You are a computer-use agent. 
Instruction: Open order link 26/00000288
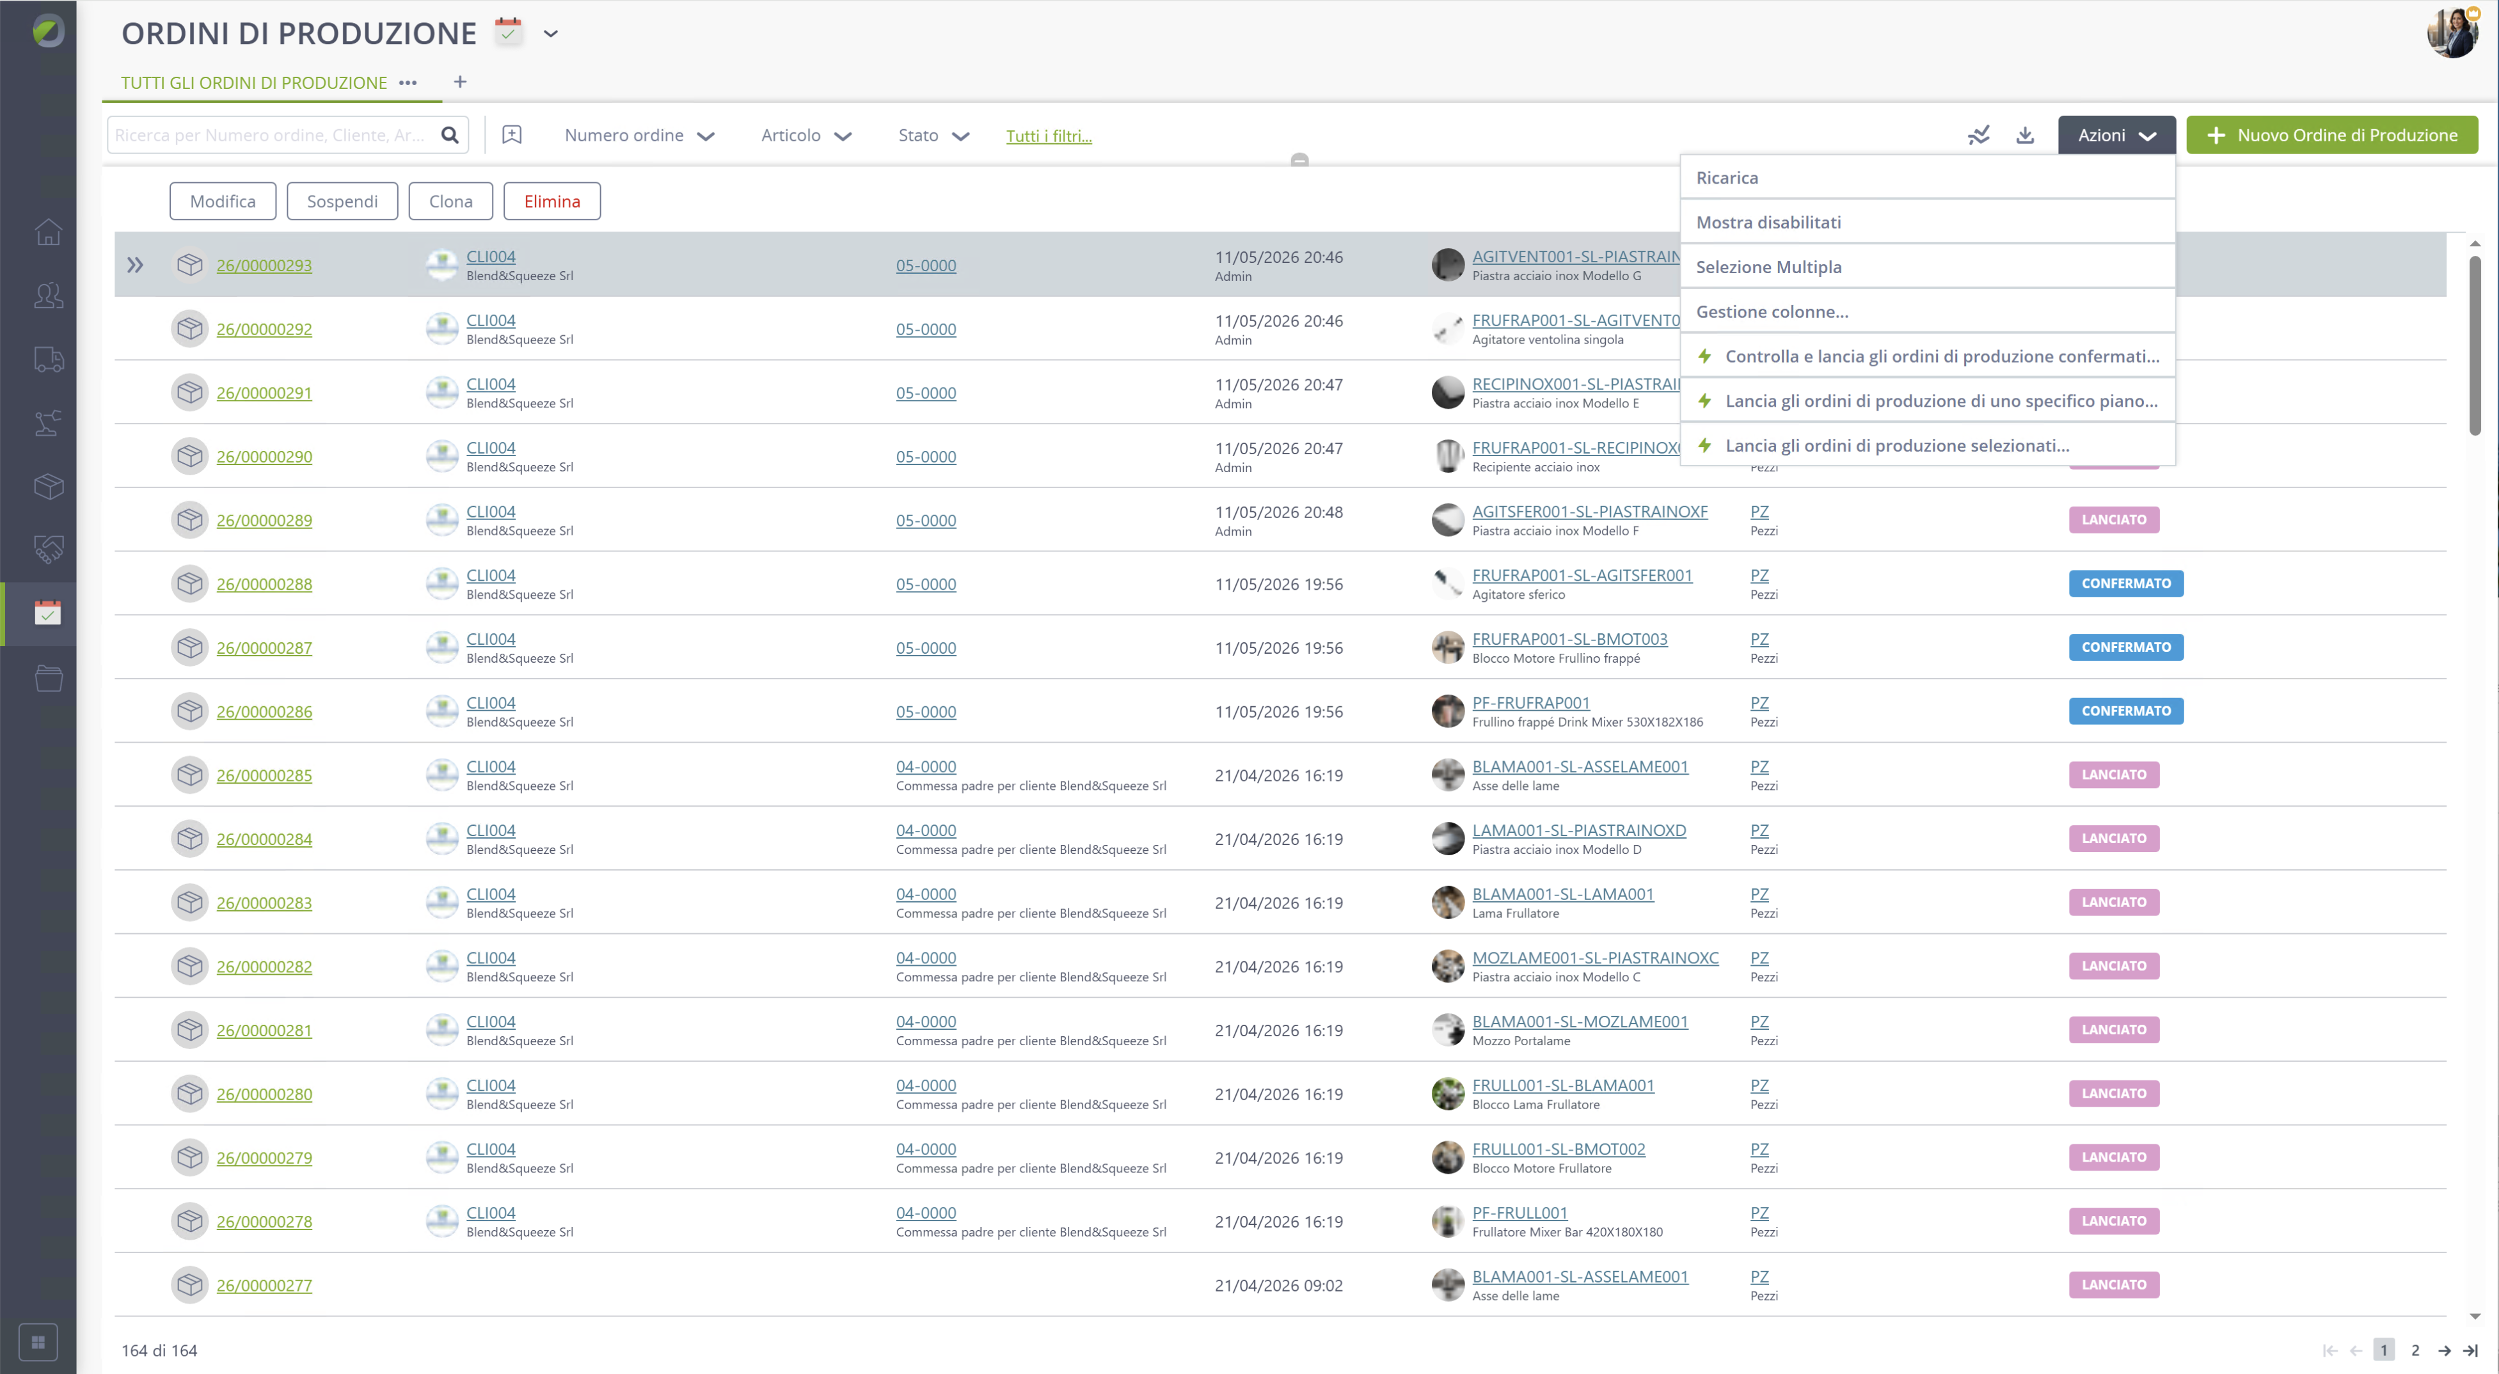[x=264, y=584]
